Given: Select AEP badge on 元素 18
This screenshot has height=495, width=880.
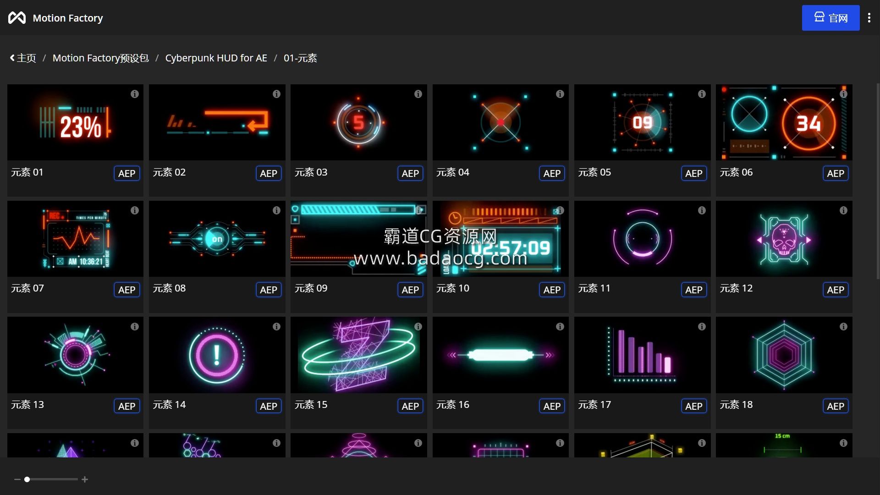Looking at the screenshot, I should [836, 406].
